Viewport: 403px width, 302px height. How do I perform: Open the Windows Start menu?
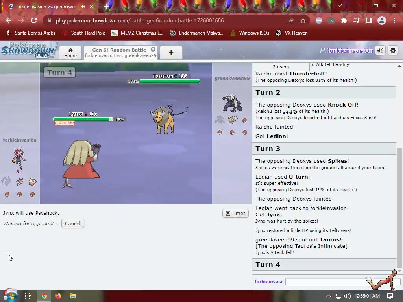(10, 296)
